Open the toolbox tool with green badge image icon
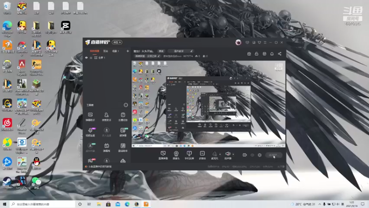The image size is (369, 208). (123, 132)
